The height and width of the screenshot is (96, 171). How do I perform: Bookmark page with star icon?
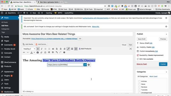pos(105,6)
